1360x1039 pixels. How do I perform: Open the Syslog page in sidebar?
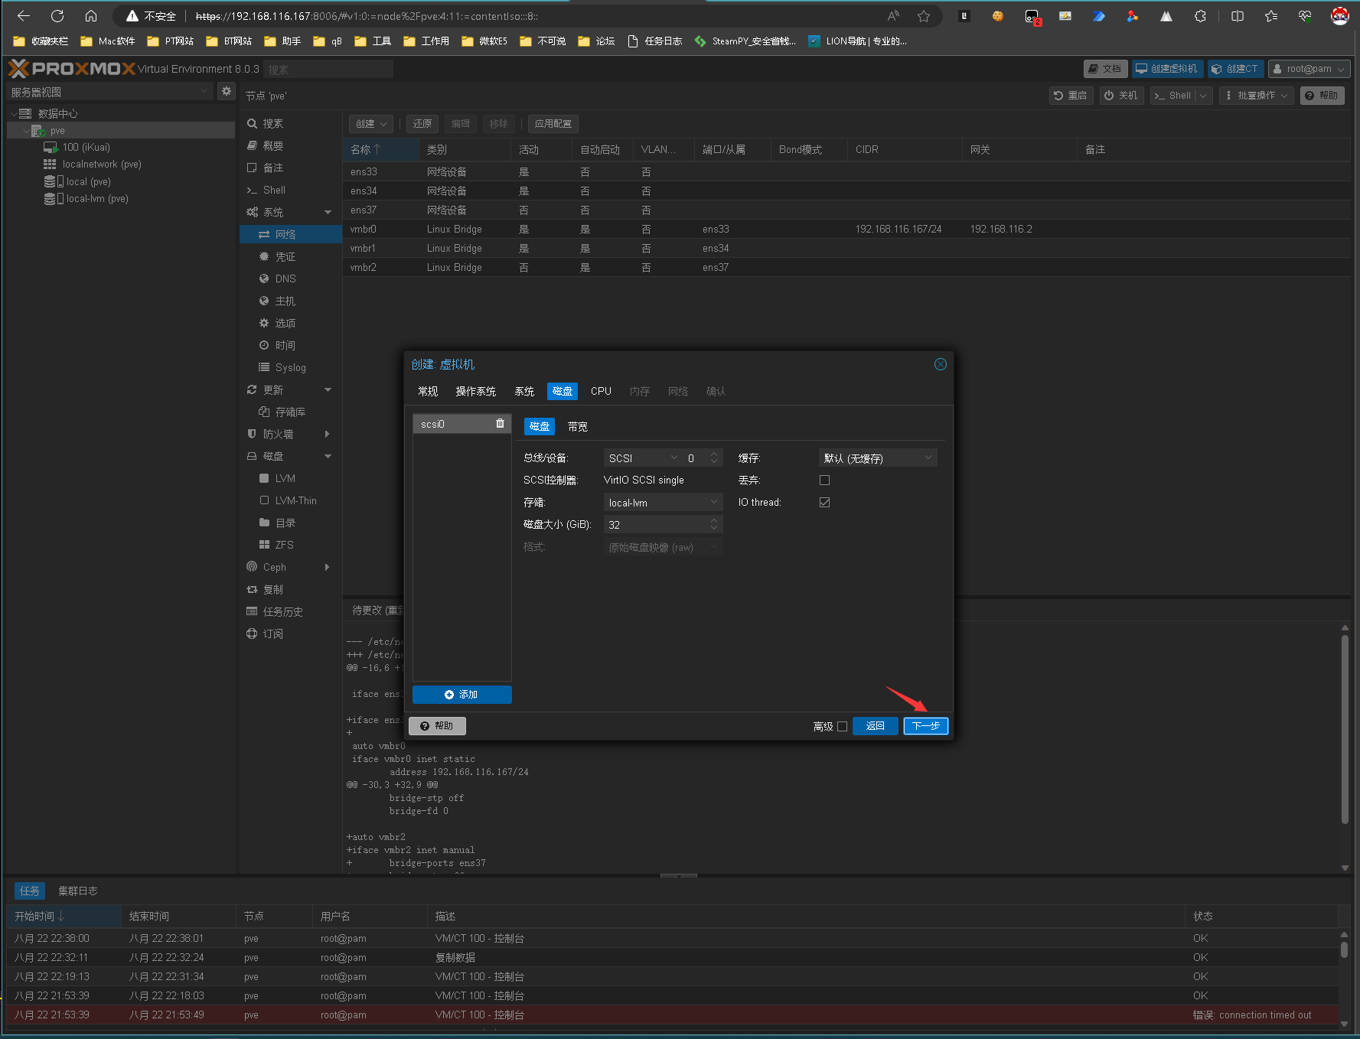point(290,367)
